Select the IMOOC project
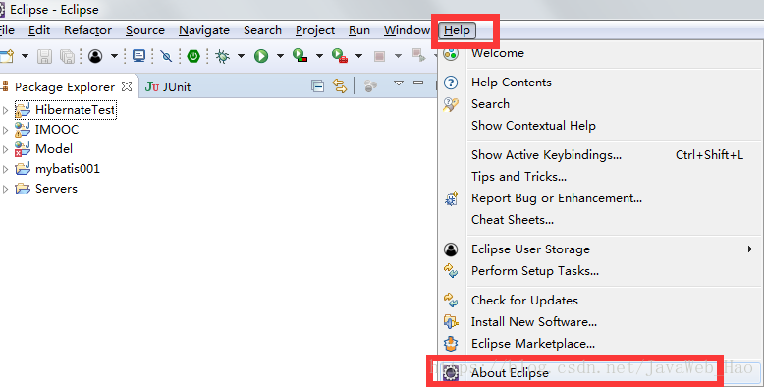The height and width of the screenshot is (387, 764). [57, 129]
